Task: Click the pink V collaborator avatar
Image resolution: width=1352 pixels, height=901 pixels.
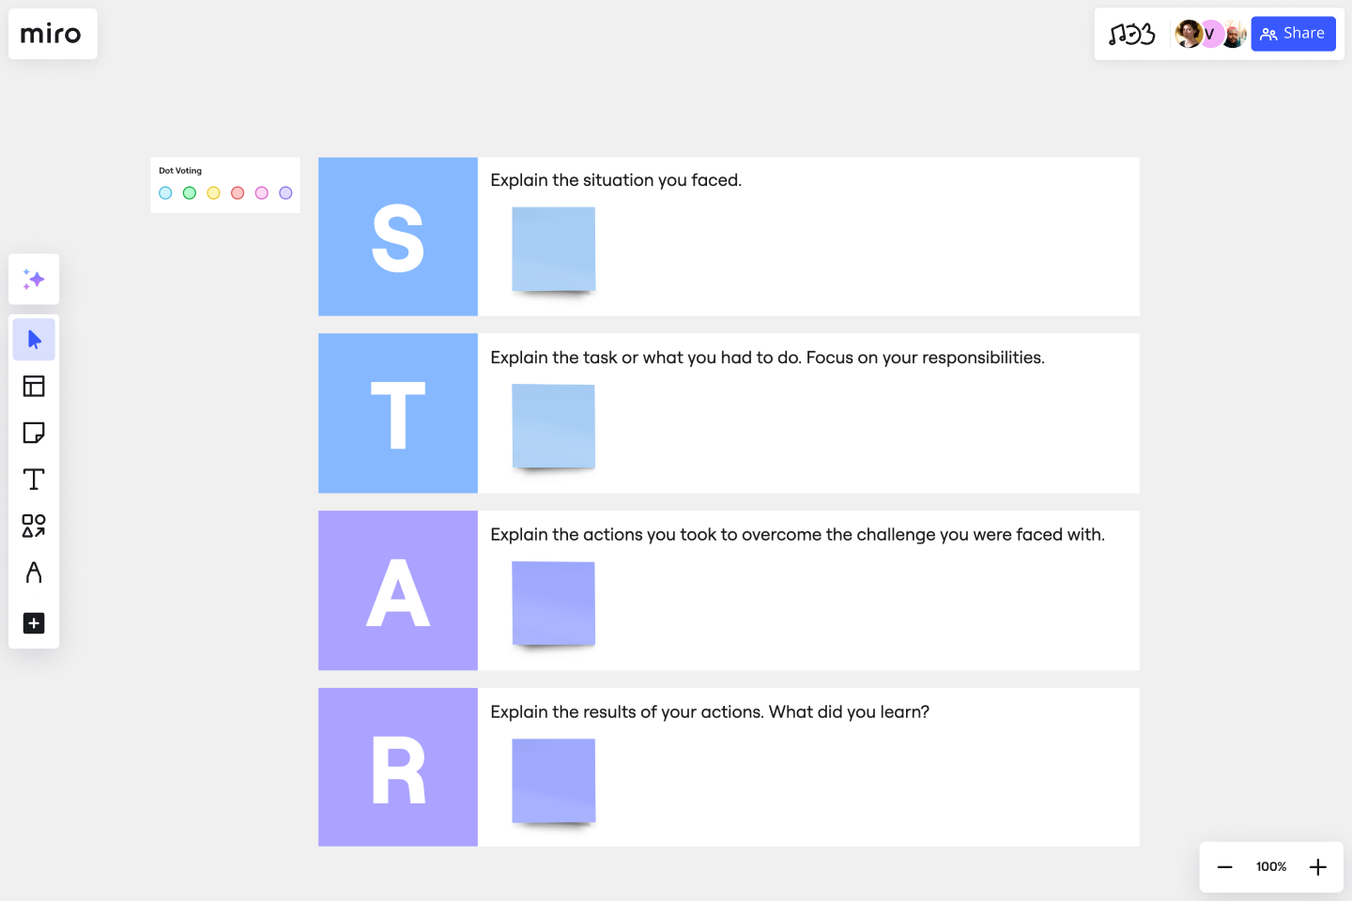Action: point(1210,33)
